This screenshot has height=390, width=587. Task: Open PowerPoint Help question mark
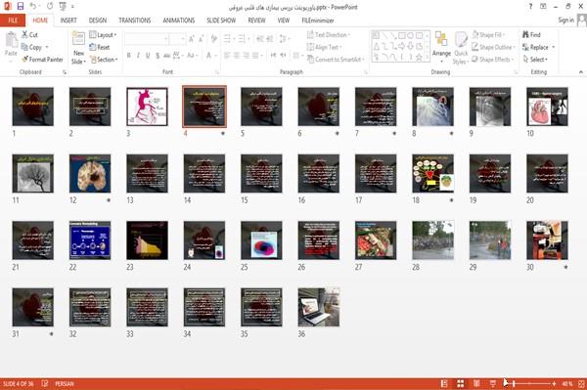pyautogui.click(x=530, y=7)
